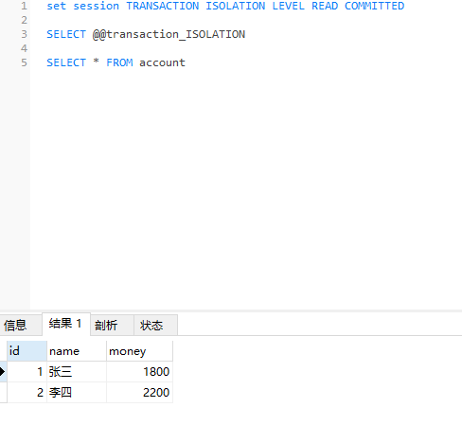The height and width of the screenshot is (443, 462).
Task: Click line number 4 in the gutter
Action: point(24,48)
